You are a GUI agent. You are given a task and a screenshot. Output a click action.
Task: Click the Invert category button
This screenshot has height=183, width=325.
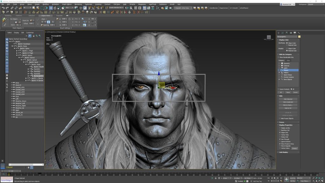(295, 92)
